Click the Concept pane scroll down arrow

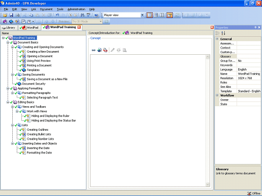(208, 184)
